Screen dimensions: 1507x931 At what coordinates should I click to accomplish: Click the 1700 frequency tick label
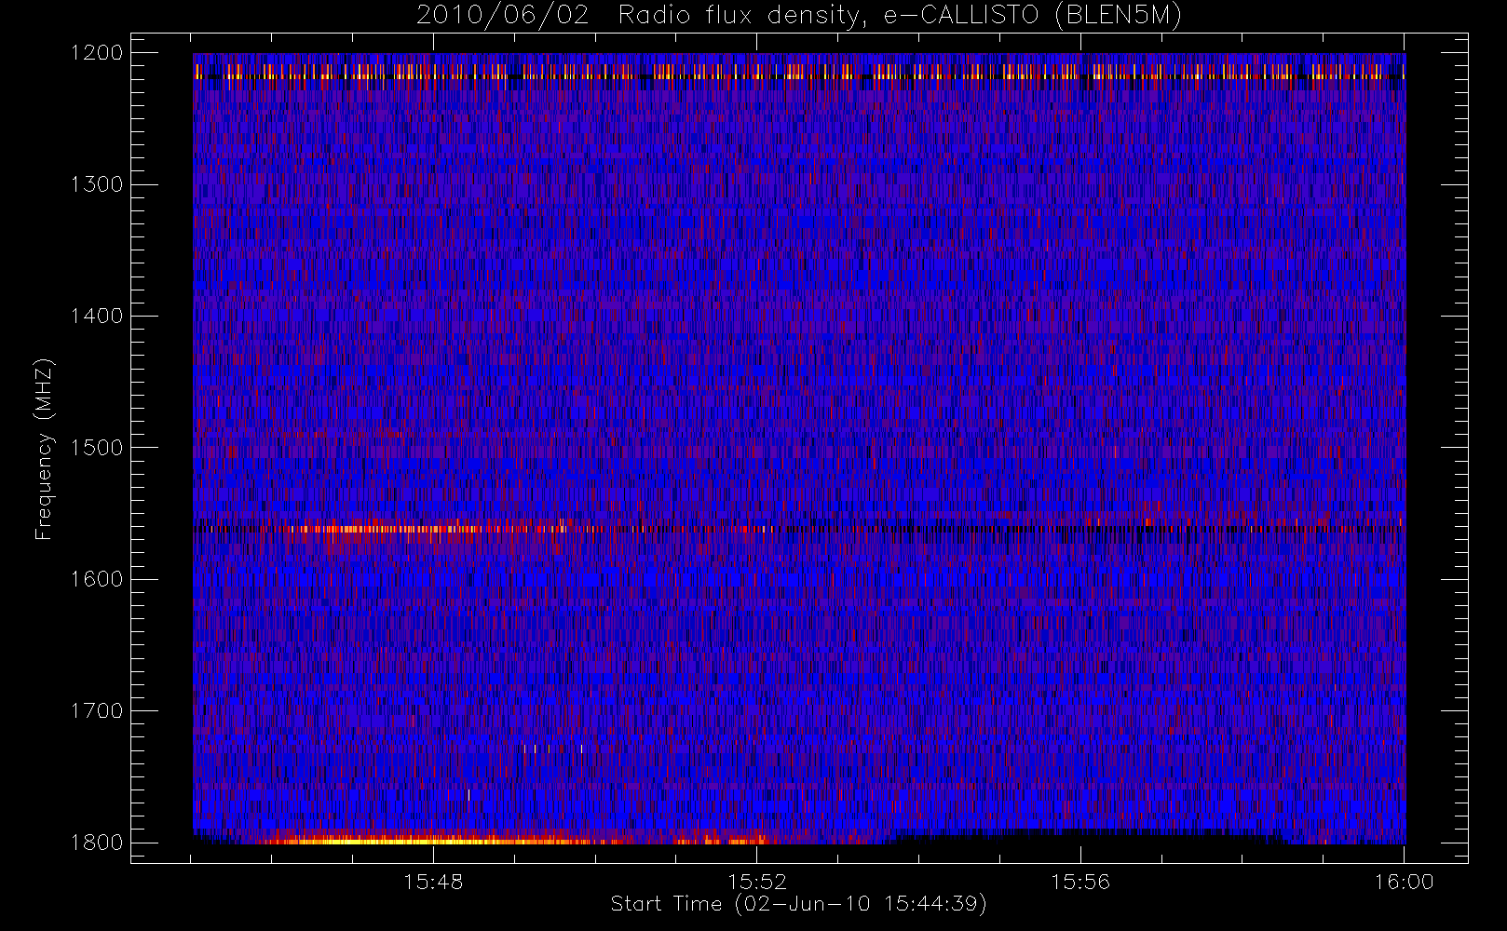point(97,710)
